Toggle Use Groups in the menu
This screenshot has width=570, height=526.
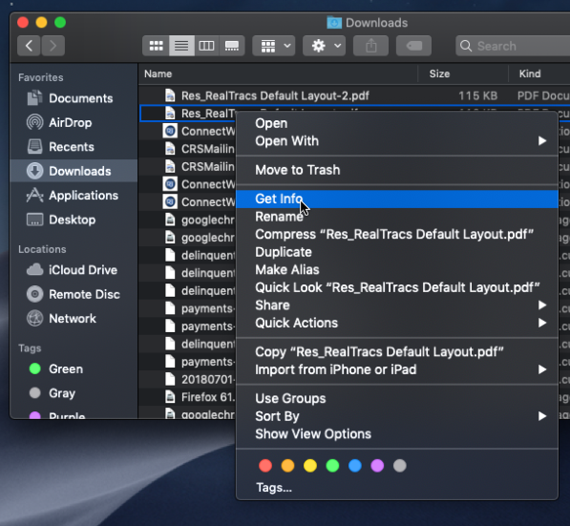[x=397, y=398]
